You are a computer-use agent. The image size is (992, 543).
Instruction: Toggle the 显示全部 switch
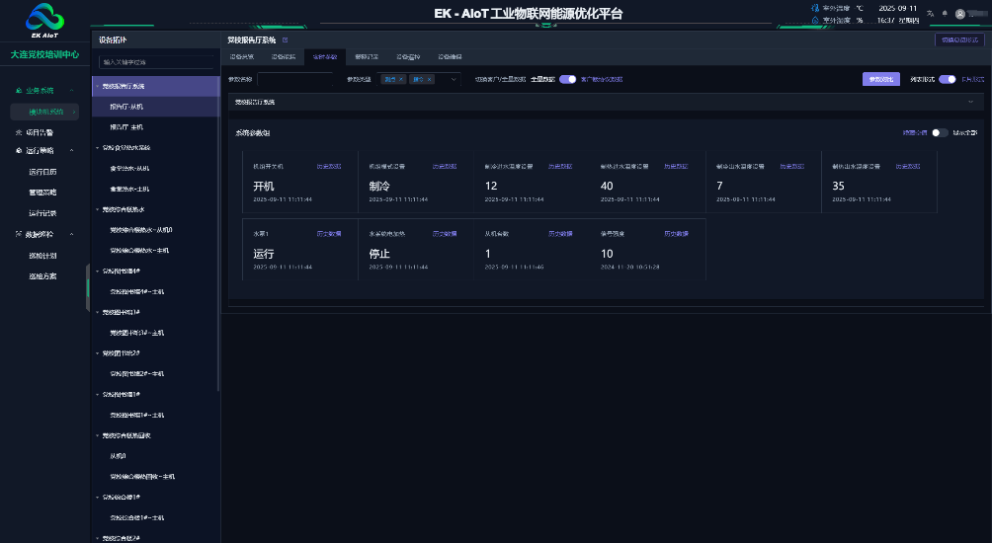point(940,132)
